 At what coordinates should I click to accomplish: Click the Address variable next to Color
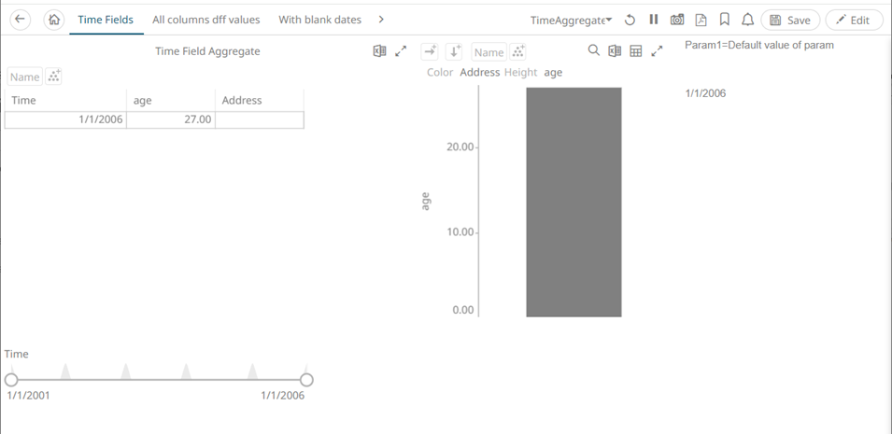(x=479, y=72)
